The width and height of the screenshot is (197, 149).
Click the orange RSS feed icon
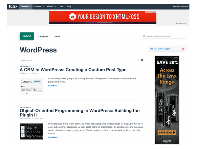183,49
